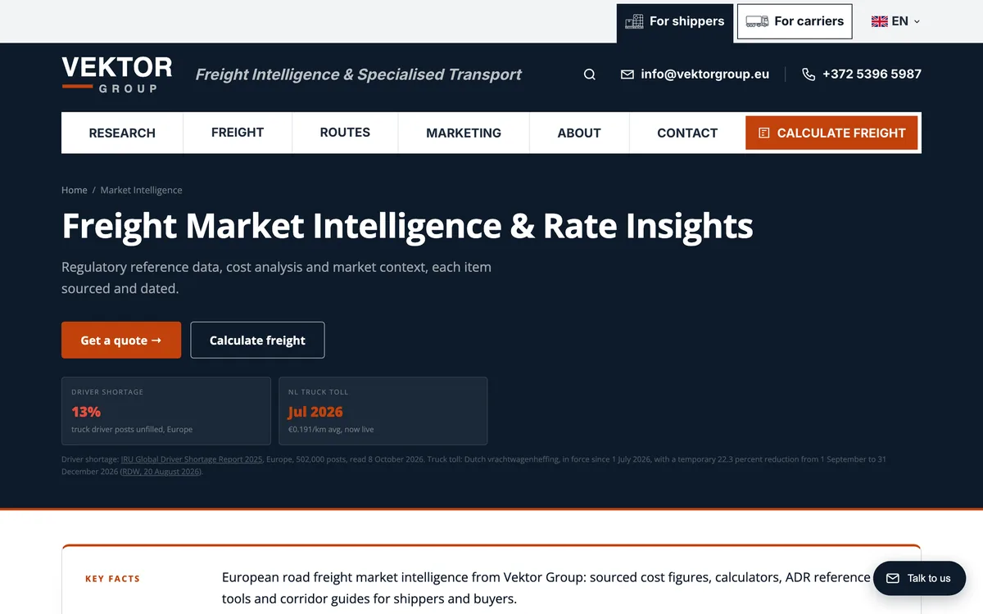983x614 pixels.
Task: Click the text 'truck driver posts unfilled, Europe'
Action: [x=132, y=429]
